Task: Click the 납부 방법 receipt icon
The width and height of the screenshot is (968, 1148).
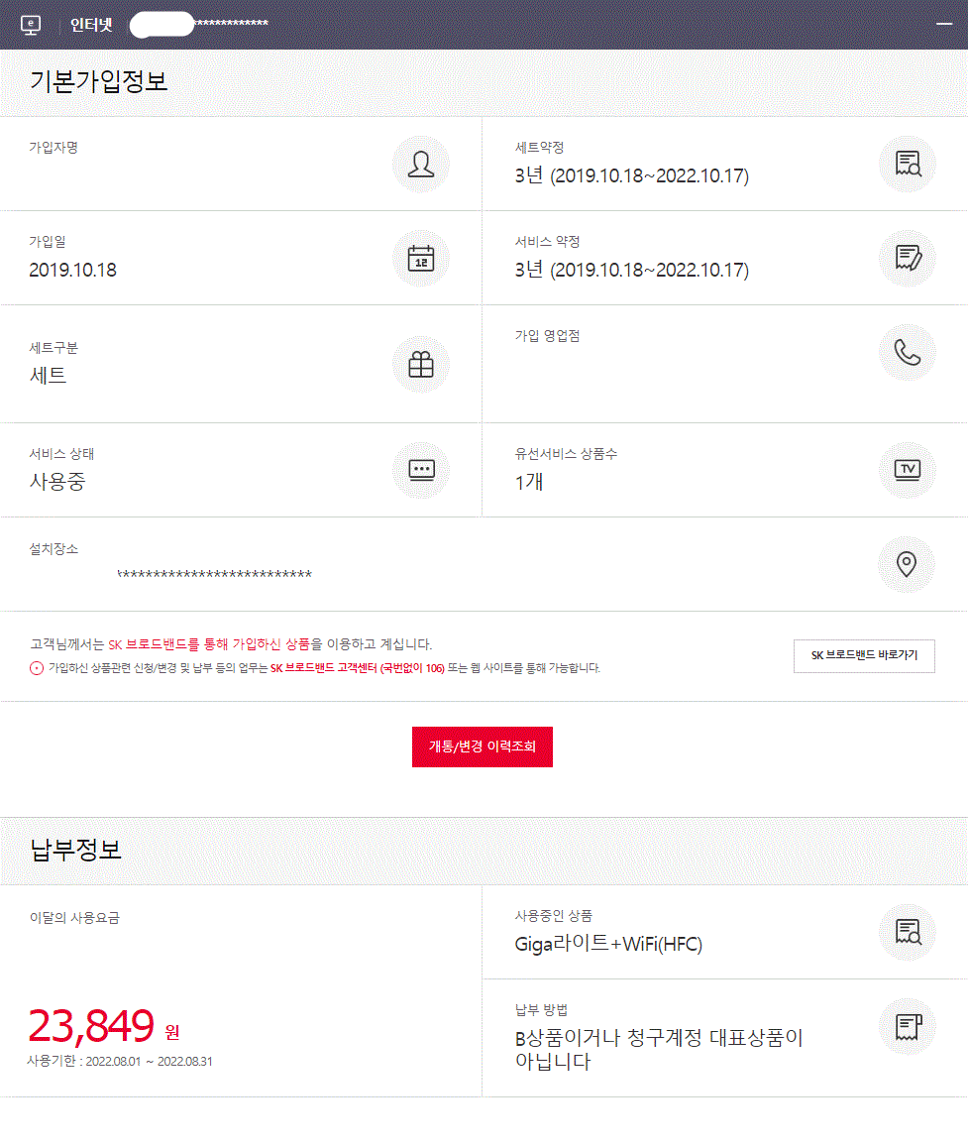Action: [x=908, y=1026]
